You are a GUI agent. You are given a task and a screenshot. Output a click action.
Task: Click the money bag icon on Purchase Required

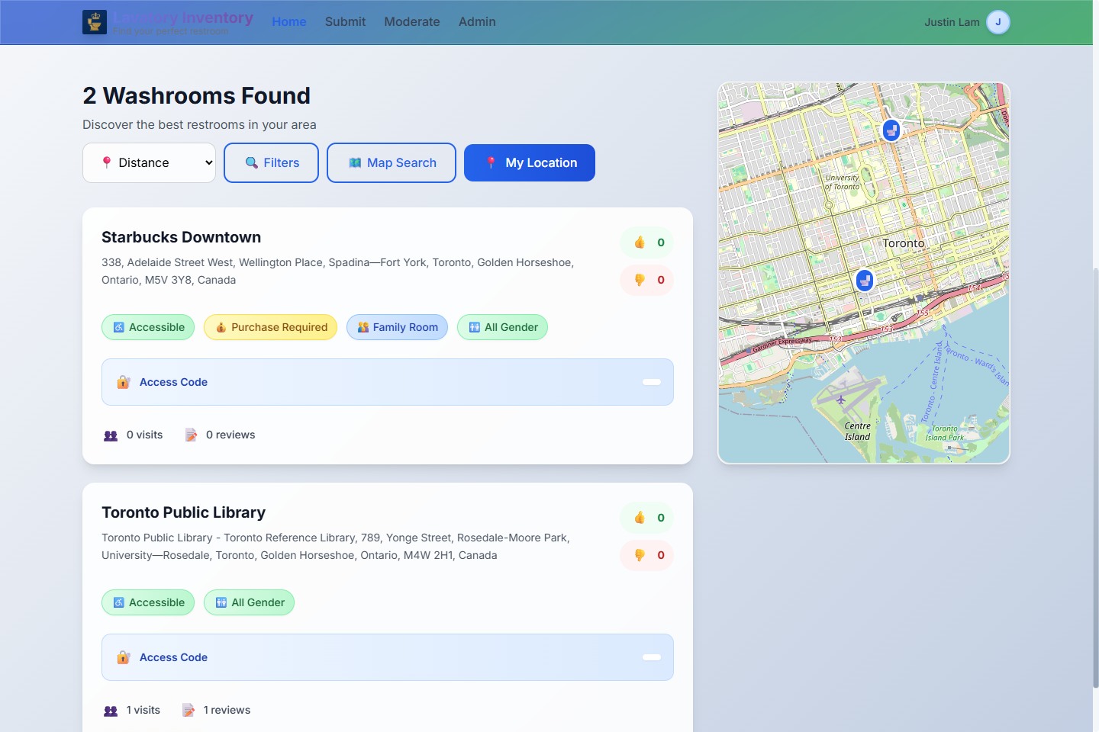221,327
